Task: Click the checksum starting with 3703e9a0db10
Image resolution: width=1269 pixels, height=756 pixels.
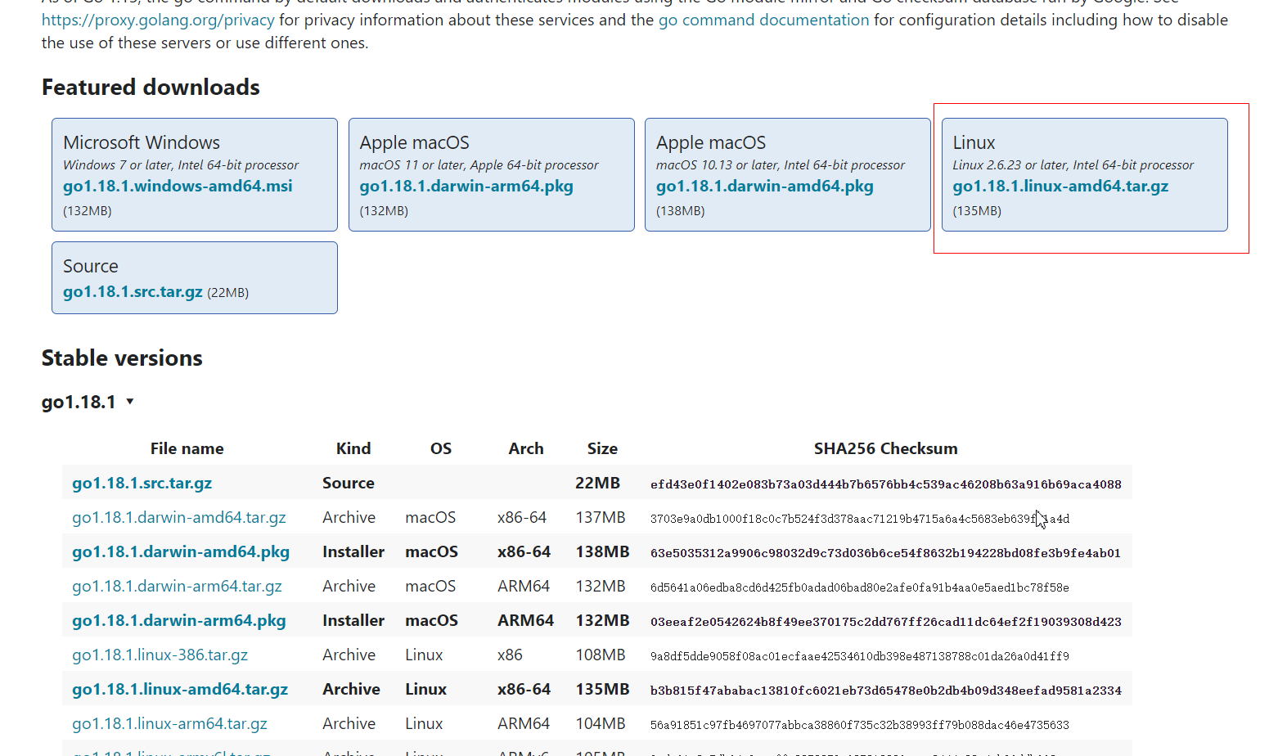Action: (x=860, y=519)
